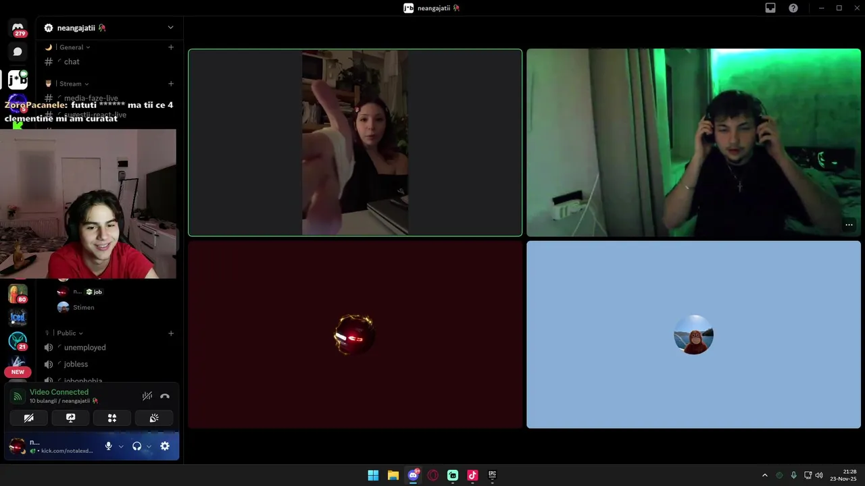The height and width of the screenshot is (486, 865).
Task: Open the server icon with badge 21
Action: point(18,341)
